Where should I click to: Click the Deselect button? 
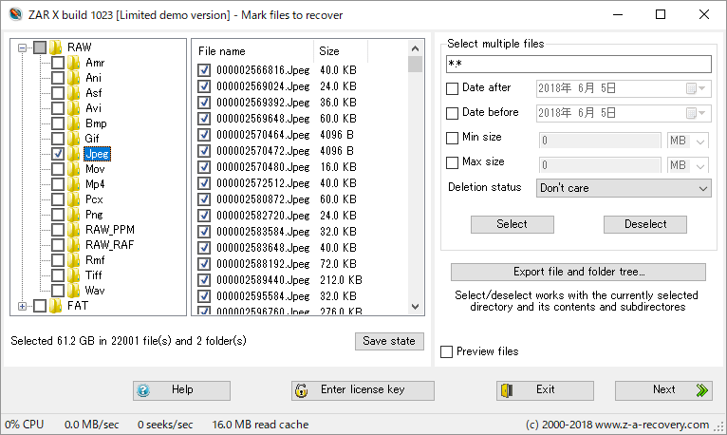point(645,224)
